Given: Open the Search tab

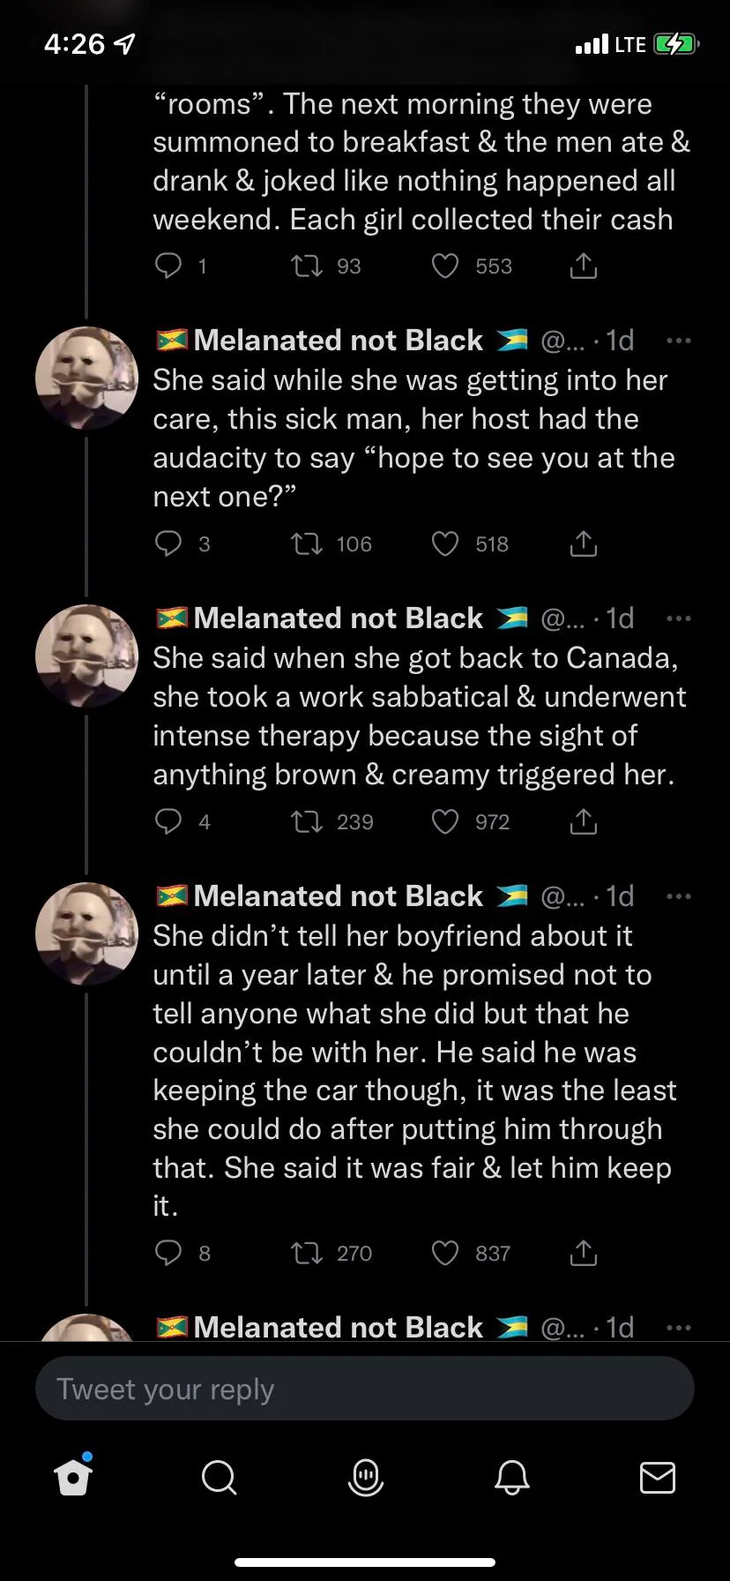Looking at the screenshot, I should point(219,1476).
